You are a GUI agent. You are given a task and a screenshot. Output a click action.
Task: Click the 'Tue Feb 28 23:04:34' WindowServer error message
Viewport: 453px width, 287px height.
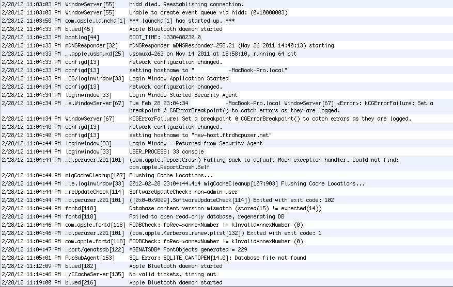(x=281, y=107)
